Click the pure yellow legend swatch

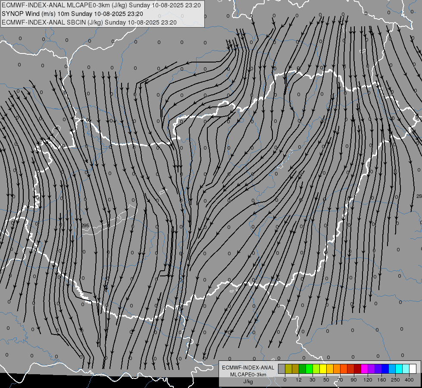(x=323, y=369)
